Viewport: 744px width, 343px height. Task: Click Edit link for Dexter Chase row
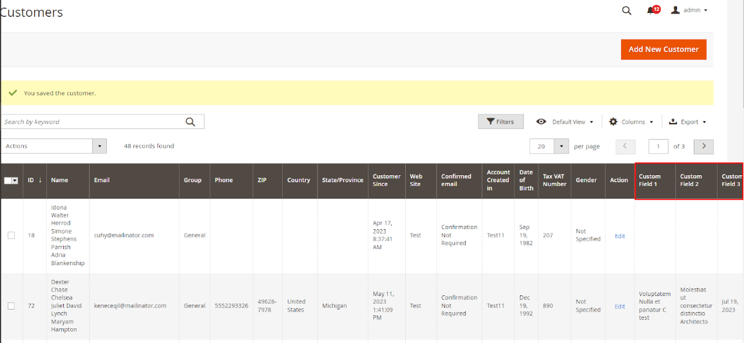point(620,306)
